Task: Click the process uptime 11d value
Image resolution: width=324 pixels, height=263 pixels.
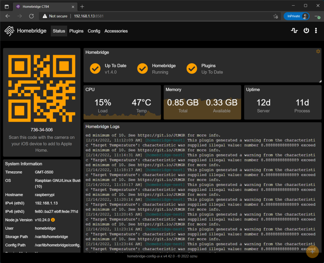Action: point(302,103)
